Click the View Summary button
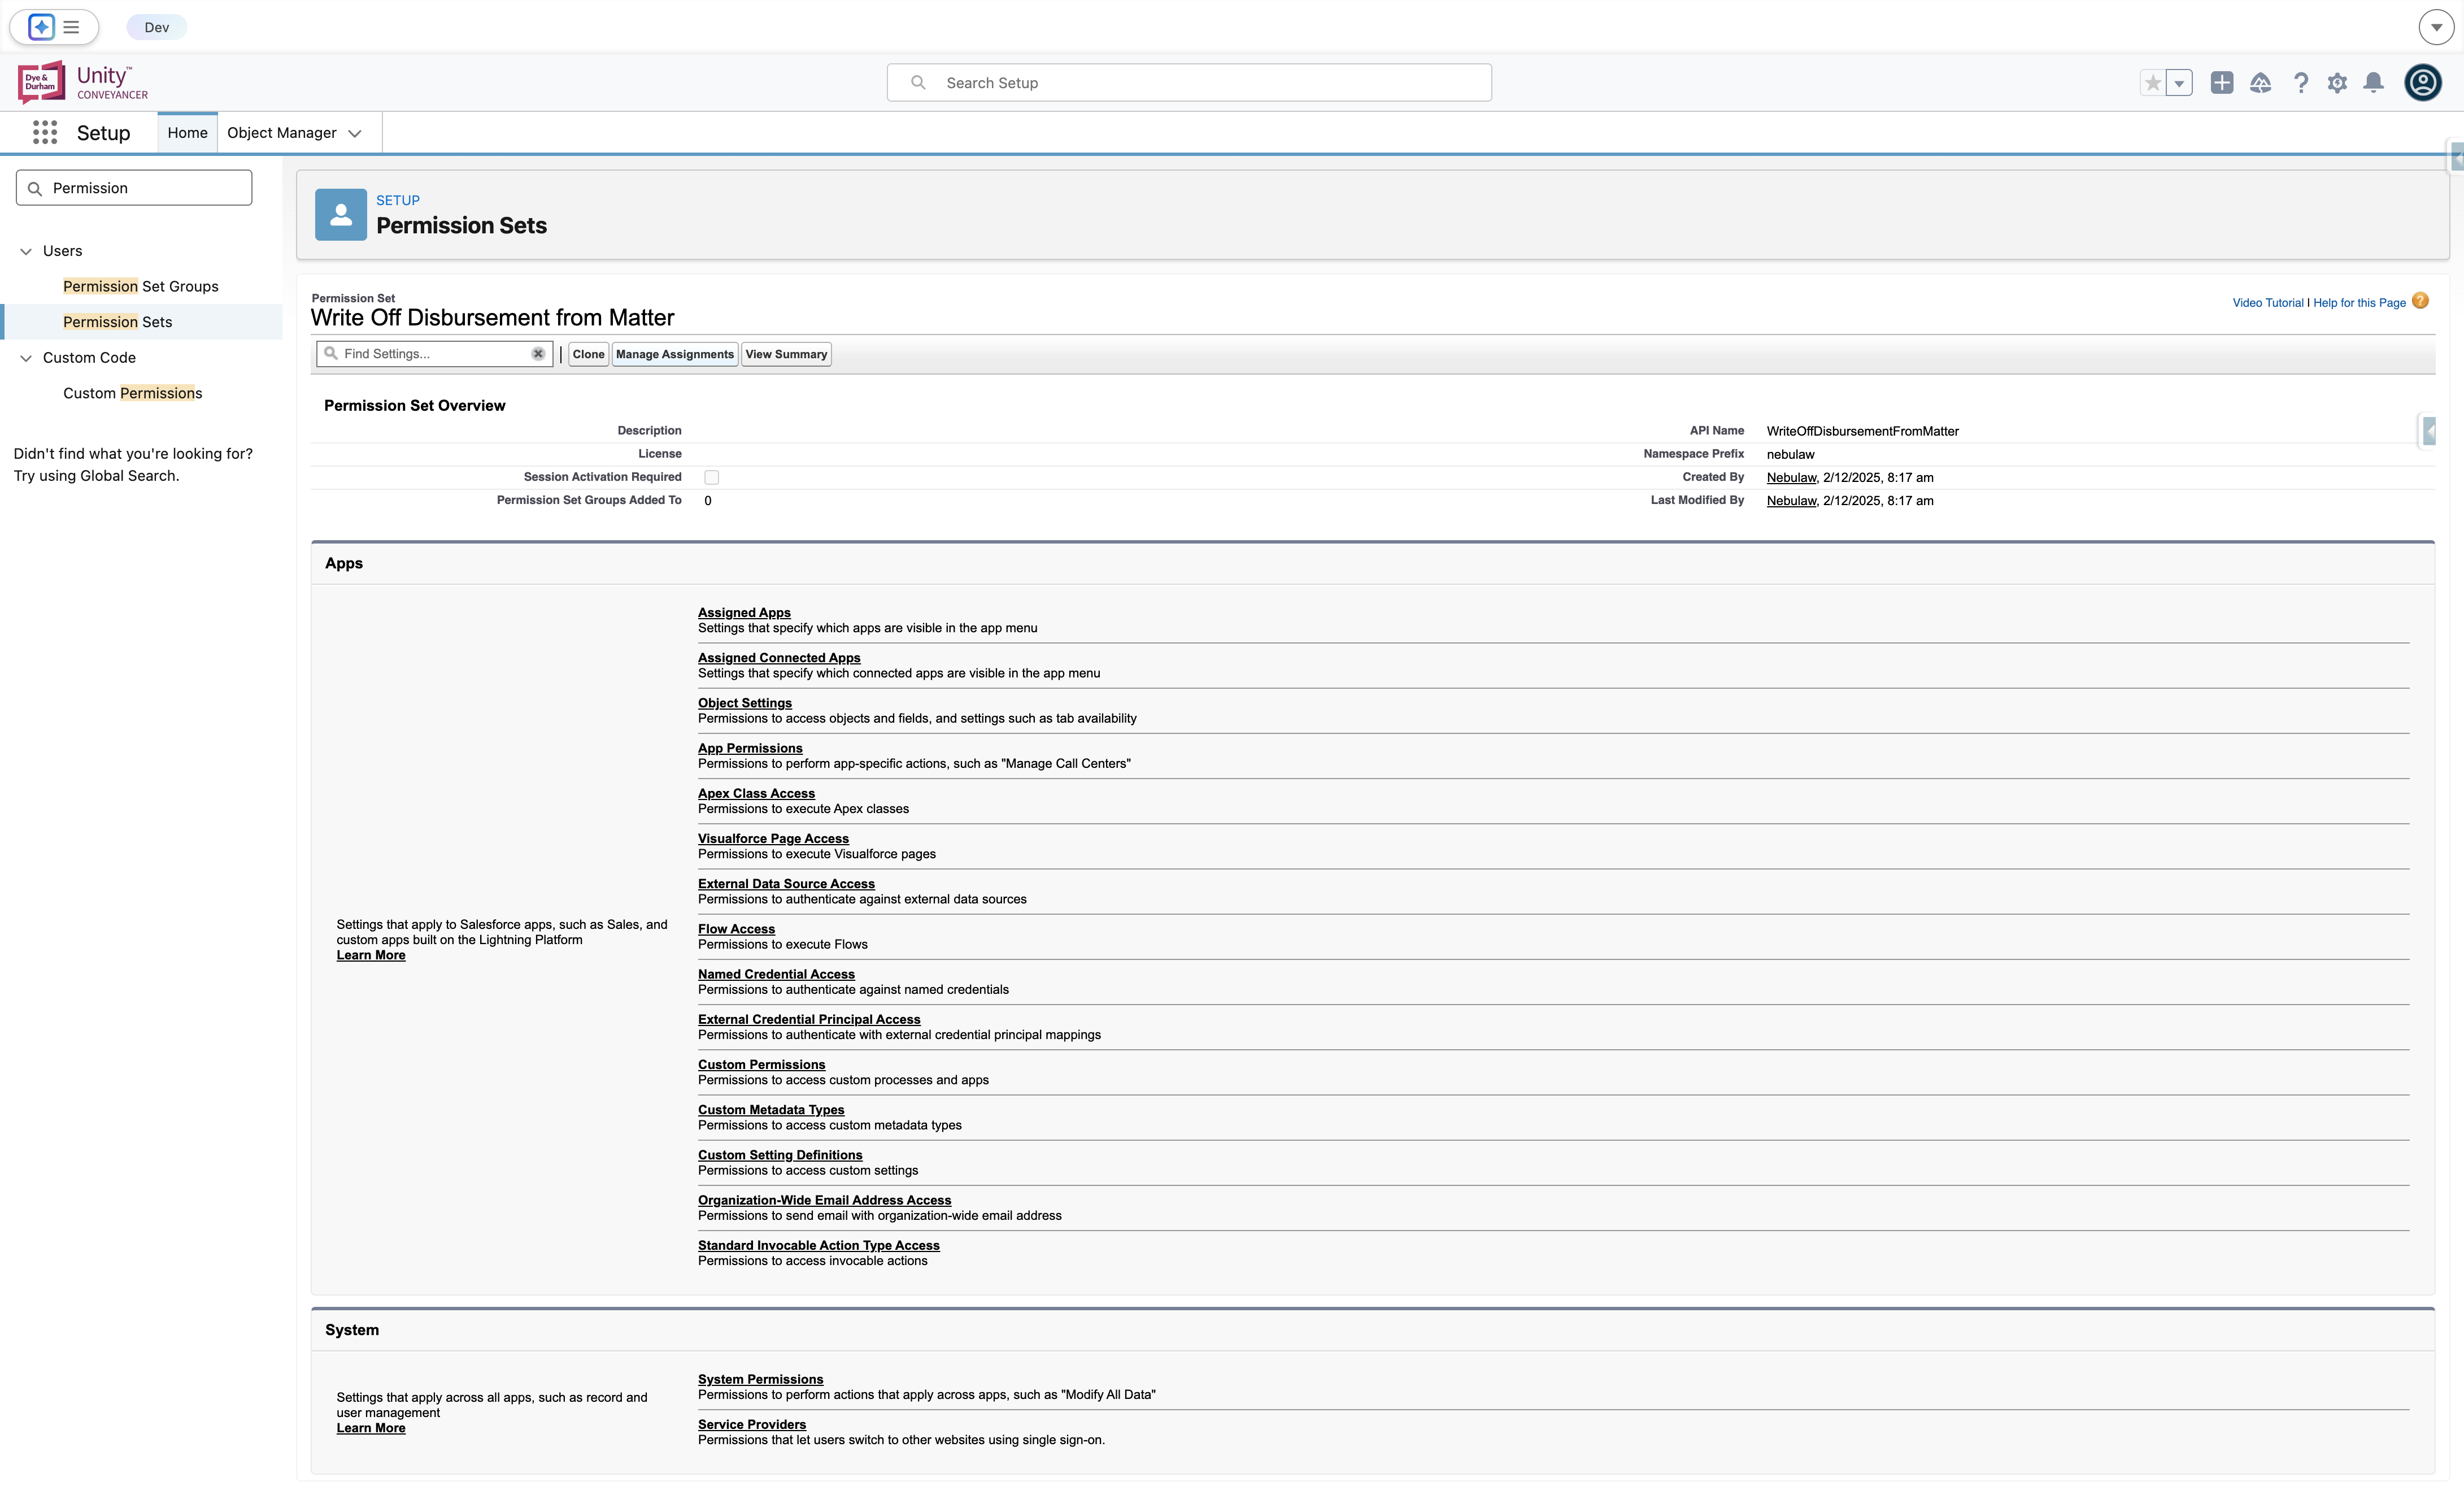 click(786, 354)
